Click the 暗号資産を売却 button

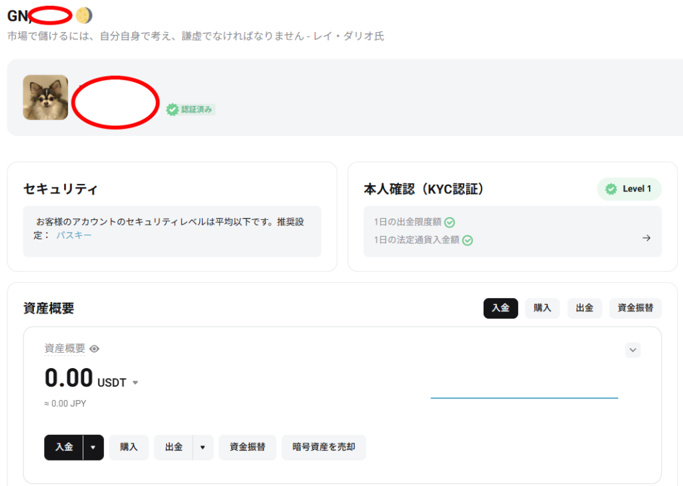tap(323, 447)
